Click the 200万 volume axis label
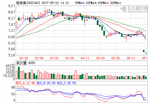This screenshot has height=103, width=148. coord(10,73)
